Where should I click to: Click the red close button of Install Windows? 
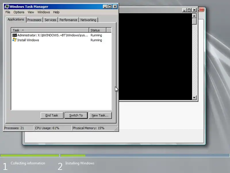[x=201, y=10]
